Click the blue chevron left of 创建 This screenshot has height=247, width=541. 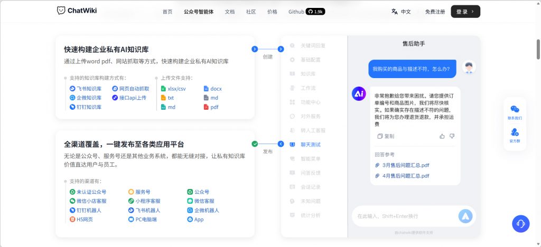(x=255, y=49)
